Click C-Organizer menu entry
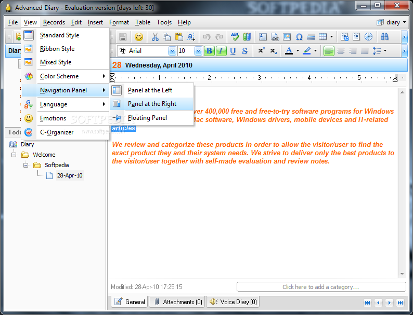This screenshot has width=413, height=315. coord(66,132)
